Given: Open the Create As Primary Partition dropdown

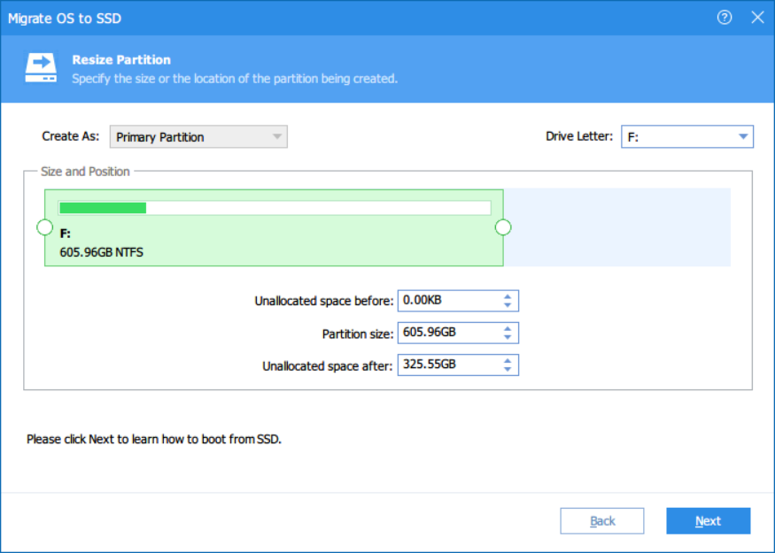Looking at the screenshot, I should tap(198, 137).
